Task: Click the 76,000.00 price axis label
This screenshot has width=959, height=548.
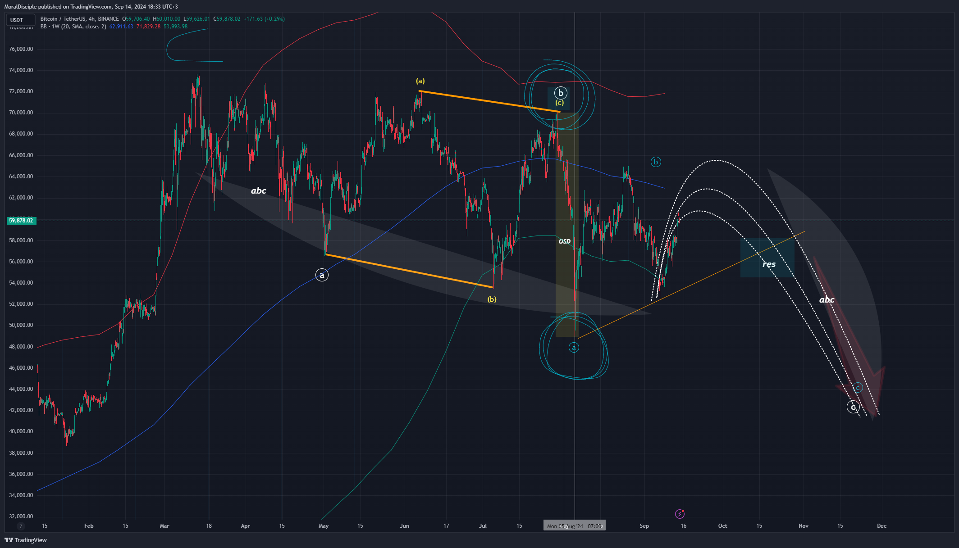Action: (21, 49)
